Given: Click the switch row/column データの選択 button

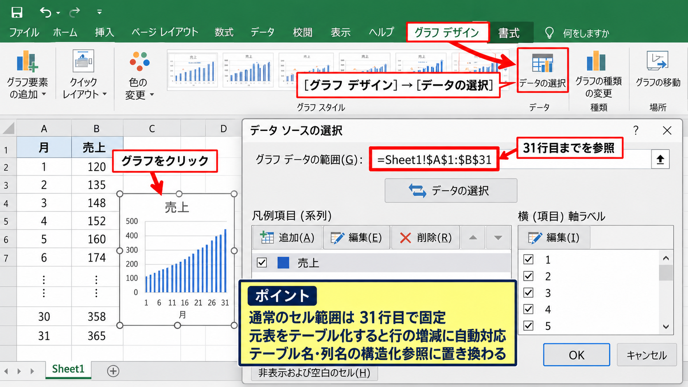Looking at the screenshot, I should click(451, 190).
